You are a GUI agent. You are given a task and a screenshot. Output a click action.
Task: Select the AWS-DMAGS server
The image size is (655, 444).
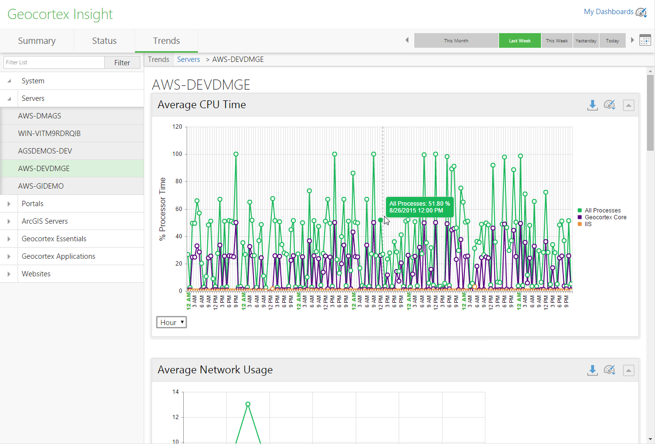click(x=72, y=116)
